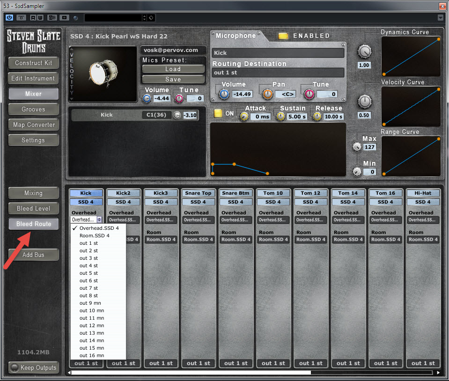This screenshot has height=381, width=449.
Task: Toggle the envelope ON yellow switch
Action: [218, 113]
